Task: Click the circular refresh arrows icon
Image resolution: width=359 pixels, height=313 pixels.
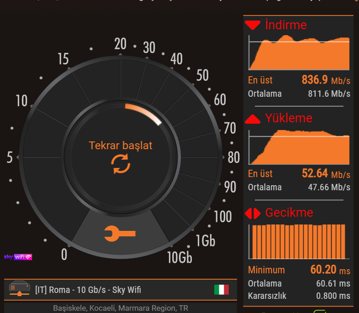Action: coord(121,164)
